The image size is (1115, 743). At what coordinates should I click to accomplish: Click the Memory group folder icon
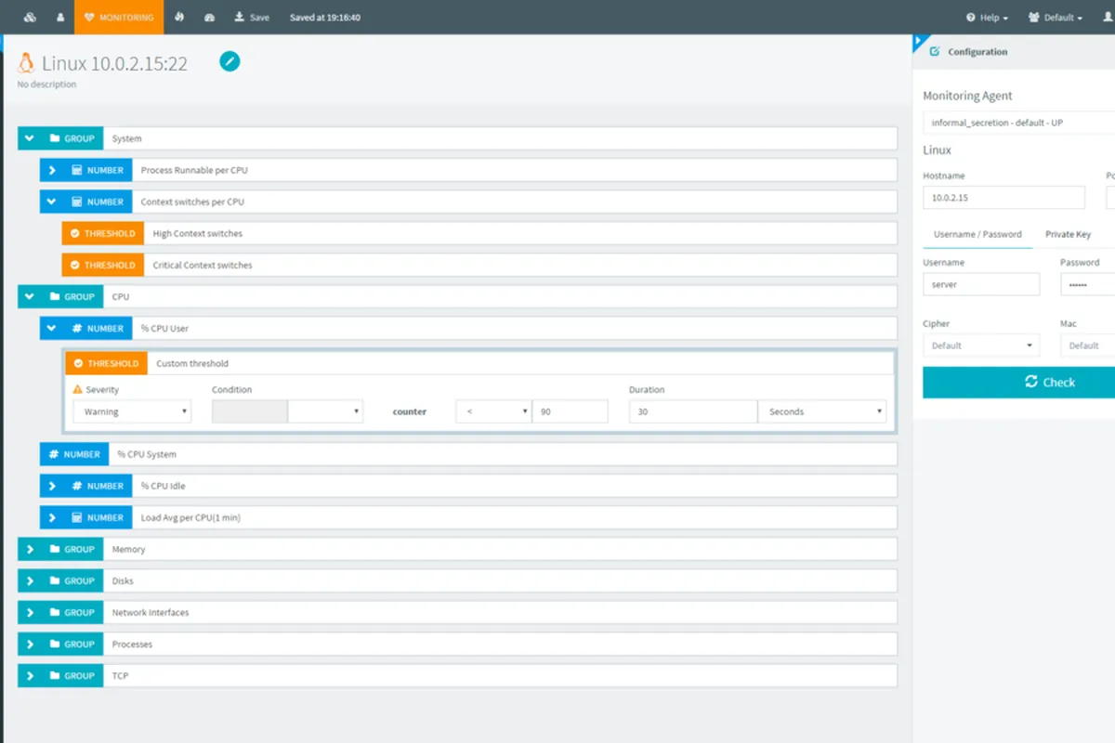point(55,549)
